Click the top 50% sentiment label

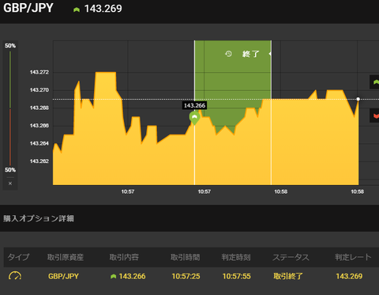point(10,46)
